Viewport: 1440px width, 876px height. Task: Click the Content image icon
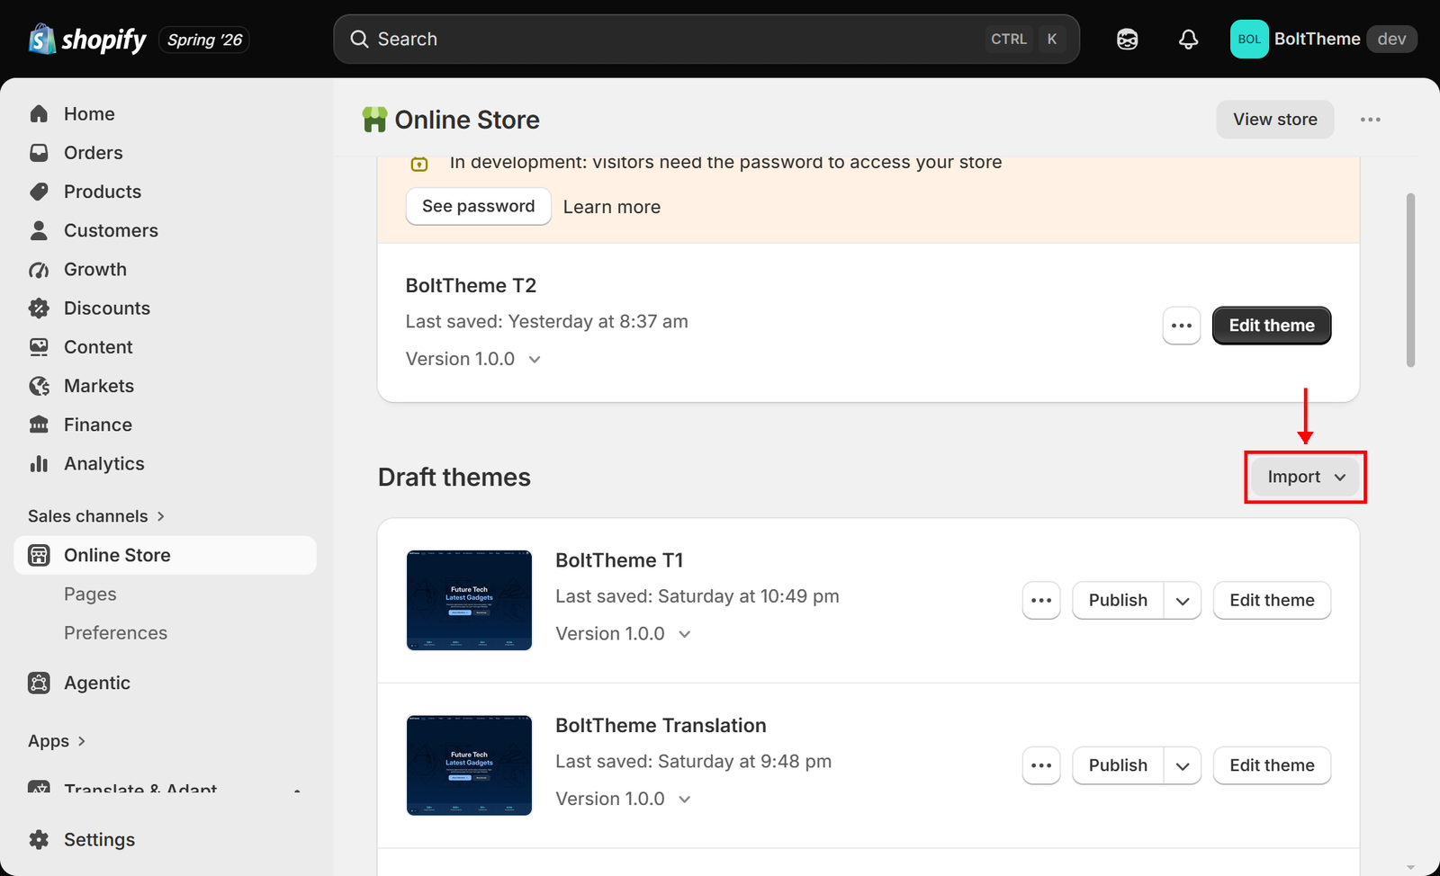(39, 347)
